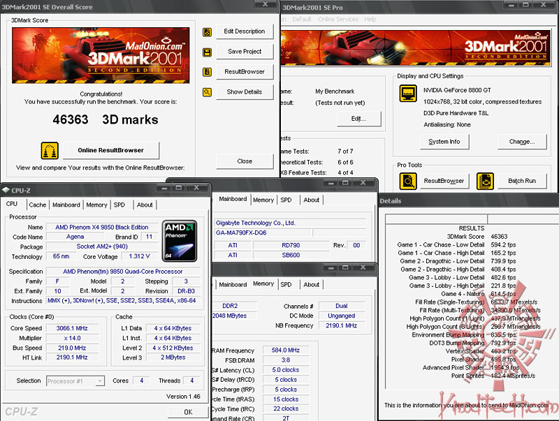Image resolution: width=559 pixels, height=421 pixels.
Task: Click the AMD Phenom processor logo
Action: (180, 241)
